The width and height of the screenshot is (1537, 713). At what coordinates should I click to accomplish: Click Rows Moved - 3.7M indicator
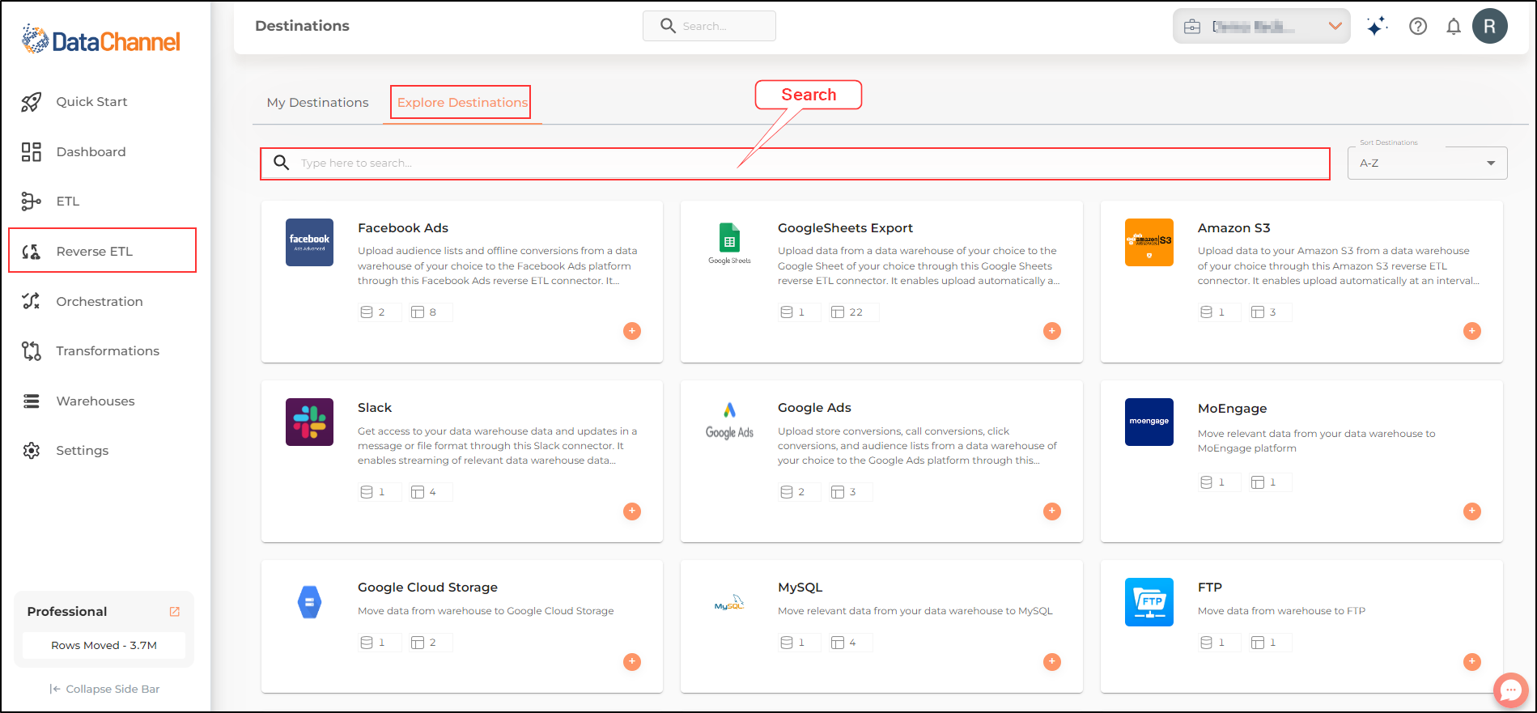click(104, 646)
